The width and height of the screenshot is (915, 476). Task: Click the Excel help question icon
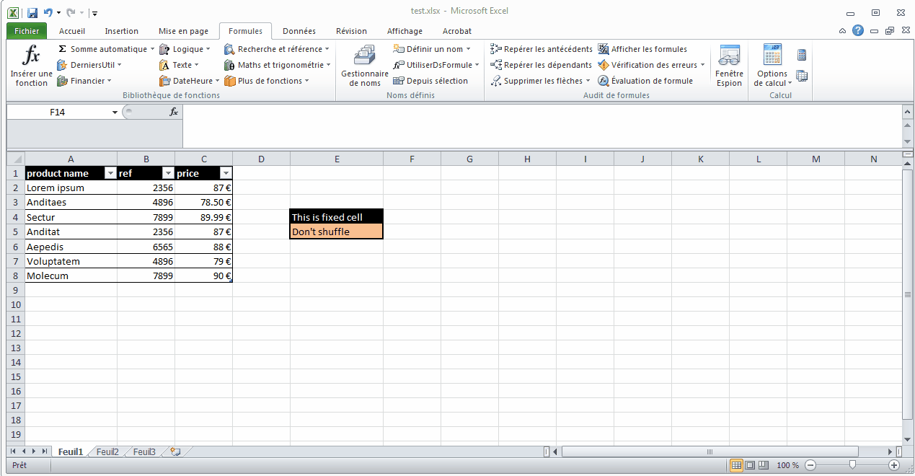coord(857,30)
